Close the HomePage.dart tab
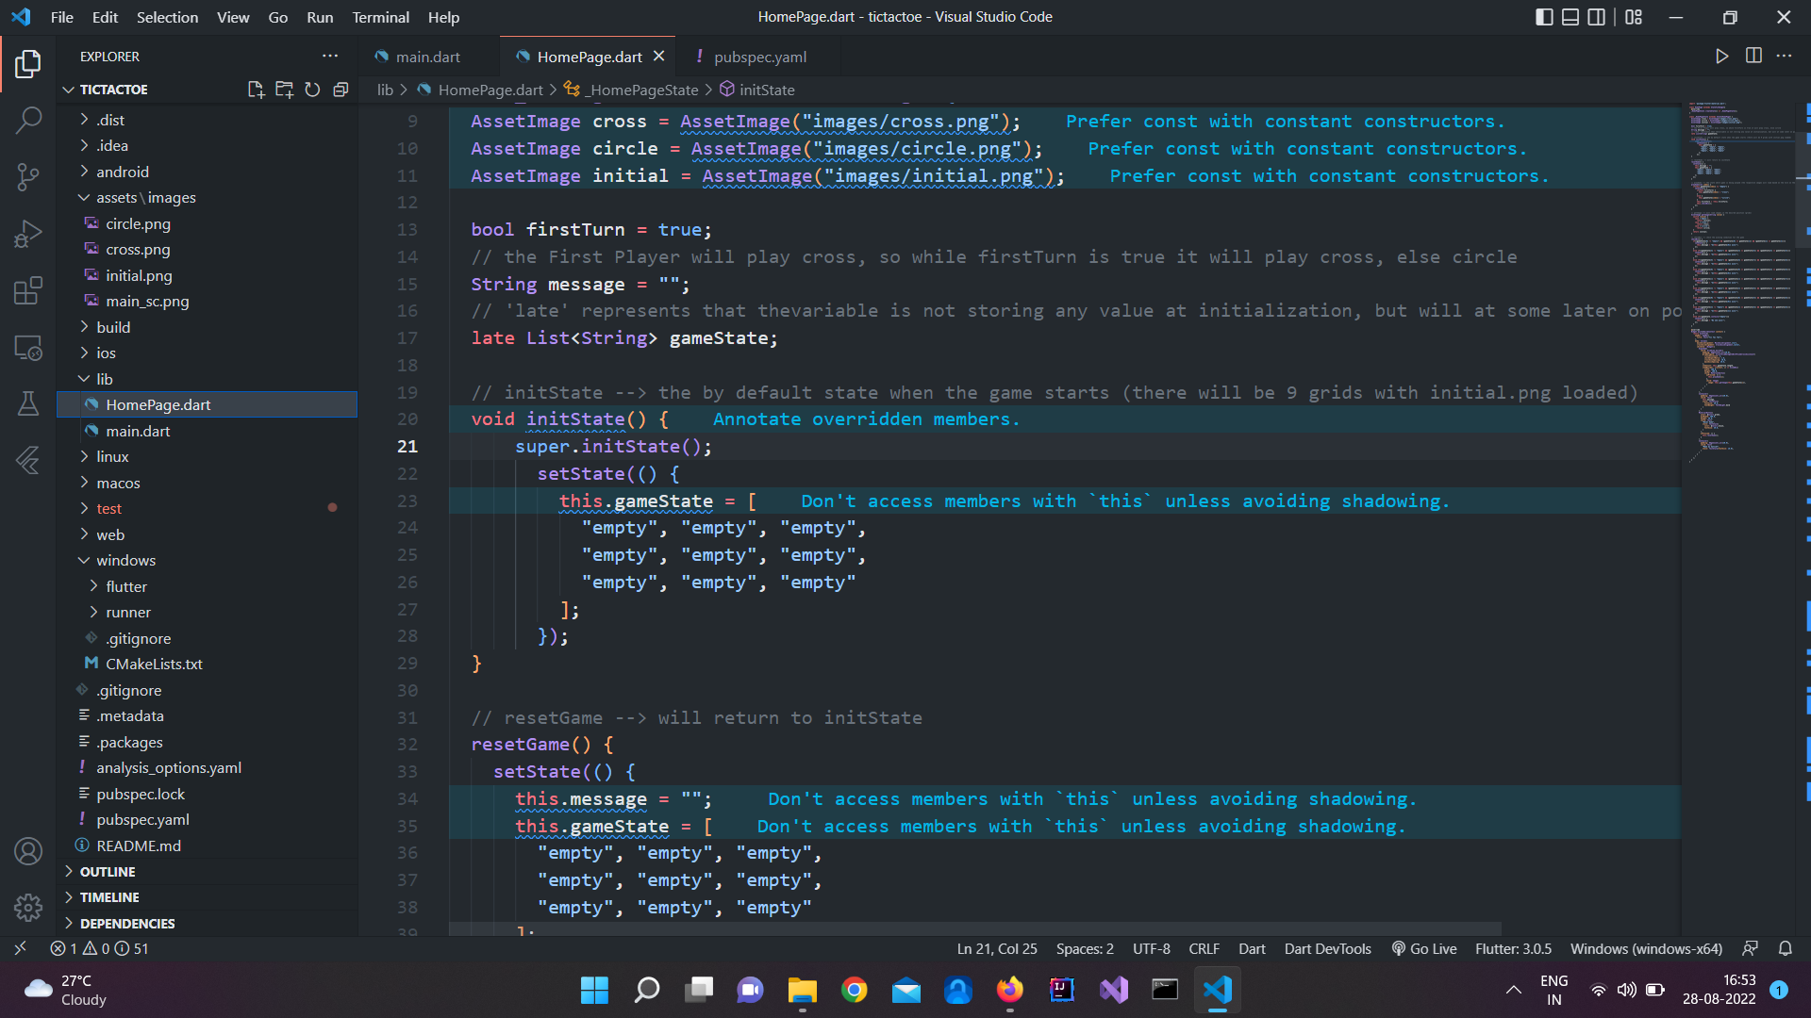This screenshot has width=1811, height=1018. (658, 57)
